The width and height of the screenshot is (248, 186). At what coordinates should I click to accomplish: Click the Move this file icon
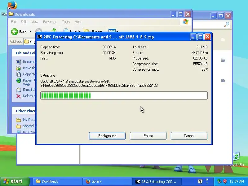click(19, 68)
